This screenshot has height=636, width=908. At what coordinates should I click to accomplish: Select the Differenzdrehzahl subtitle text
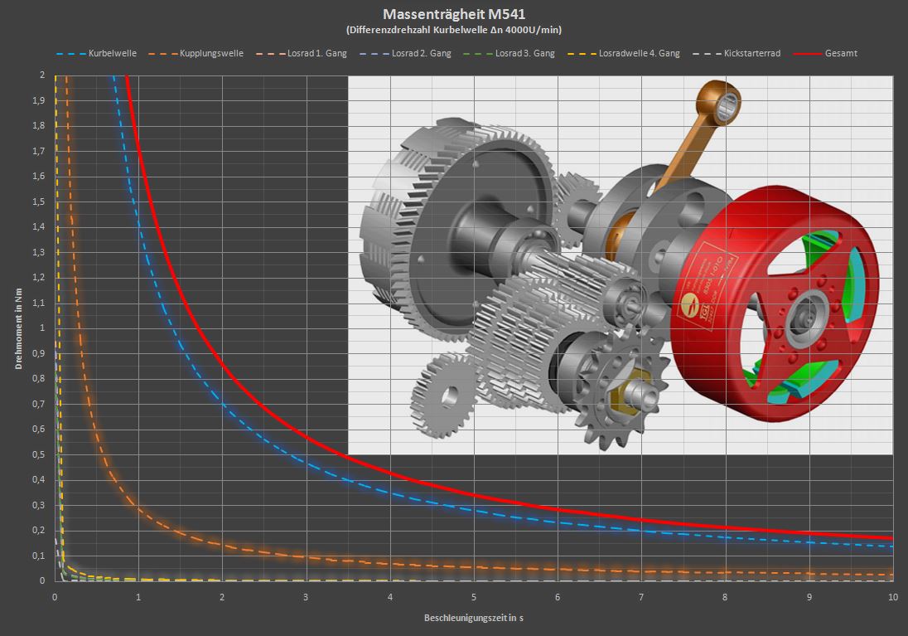[453, 30]
